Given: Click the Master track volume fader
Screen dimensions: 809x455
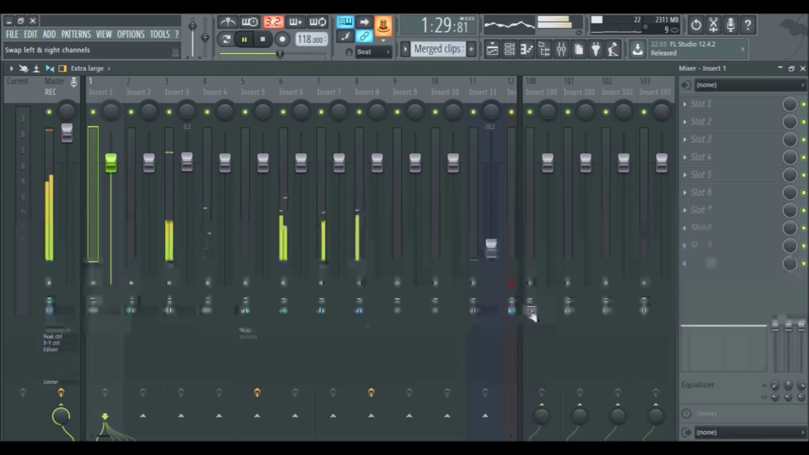Looking at the screenshot, I should click(x=66, y=133).
